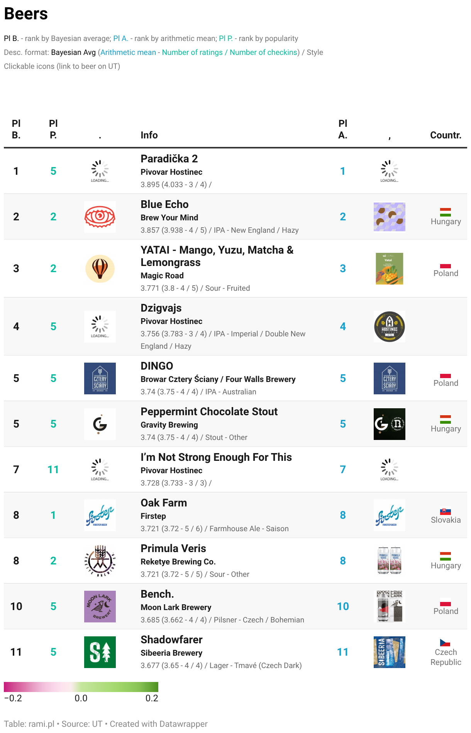This screenshot has width=471, height=733.
Task: Open the Brew Your Mind brewery logo
Action: pyautogui.click(x=100, y=217)
